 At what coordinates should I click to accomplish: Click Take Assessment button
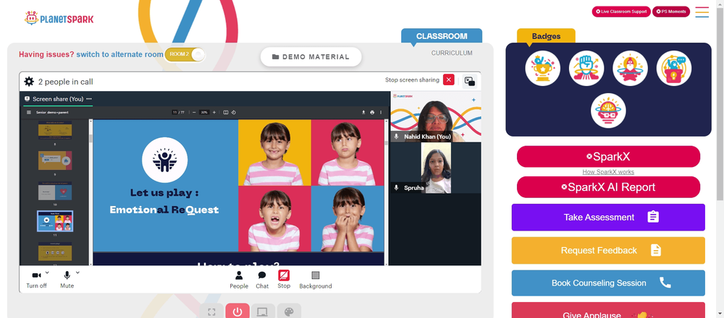(x=608, y=217)
